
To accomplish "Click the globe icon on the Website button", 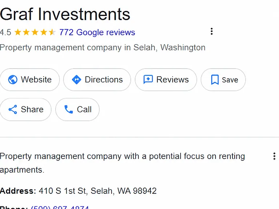I will click(x=13, y=79).
